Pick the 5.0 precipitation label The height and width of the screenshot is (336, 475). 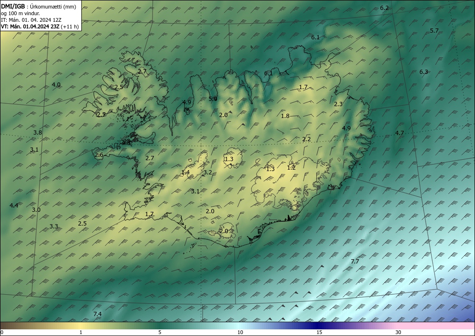(x=213, y=99)
